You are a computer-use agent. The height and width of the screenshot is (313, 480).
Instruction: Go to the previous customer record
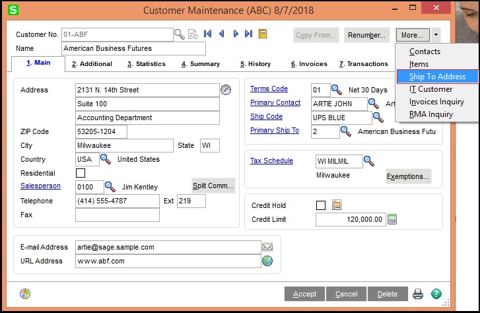(x=222, y=34)
